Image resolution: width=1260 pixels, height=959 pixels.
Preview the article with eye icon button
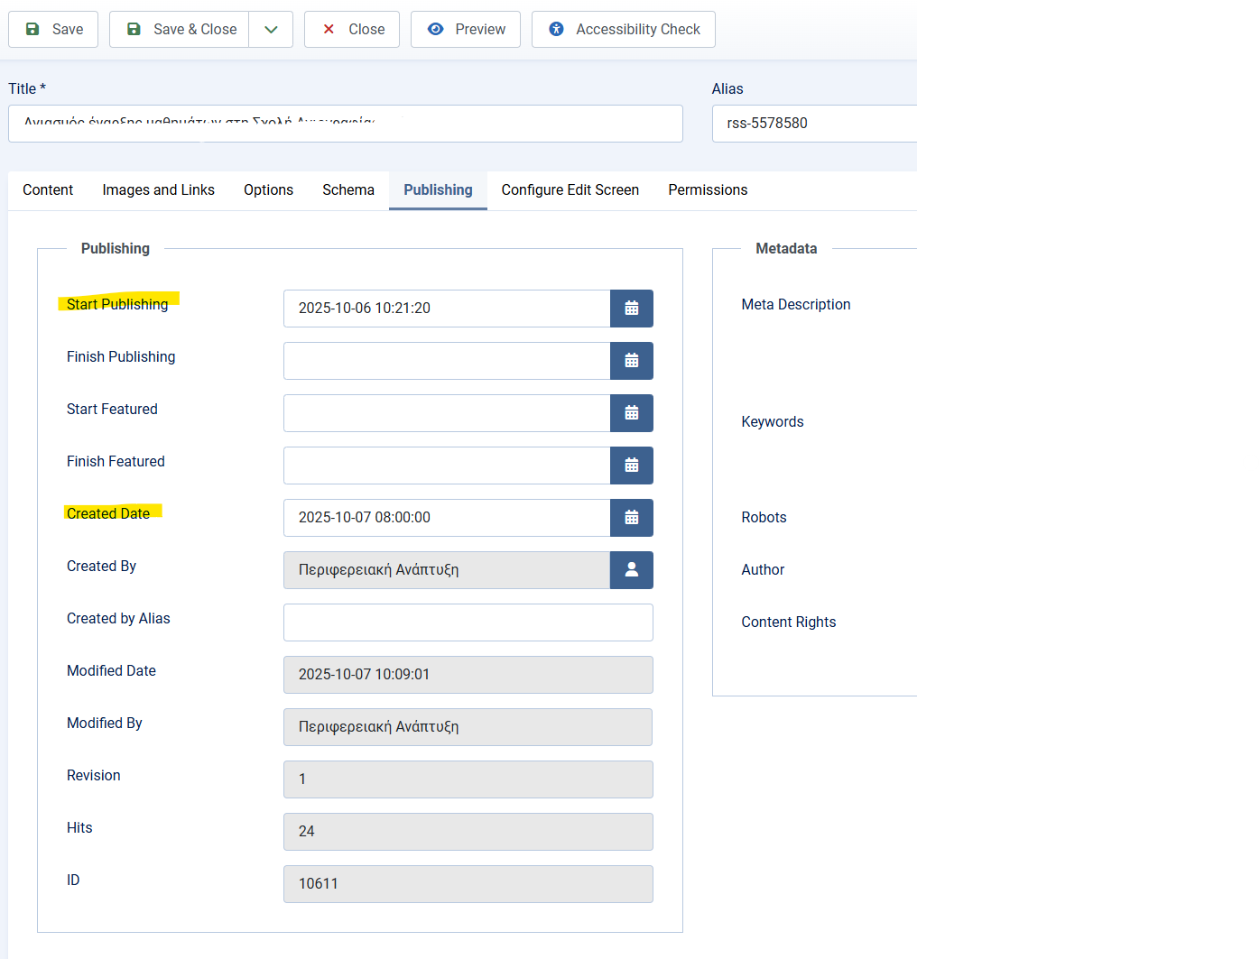click(x=466, y=30)
